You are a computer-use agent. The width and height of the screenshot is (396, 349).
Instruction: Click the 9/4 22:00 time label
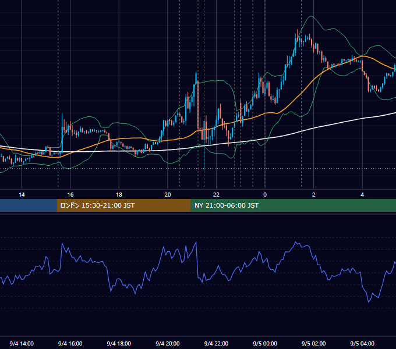(x=216, y=343)
